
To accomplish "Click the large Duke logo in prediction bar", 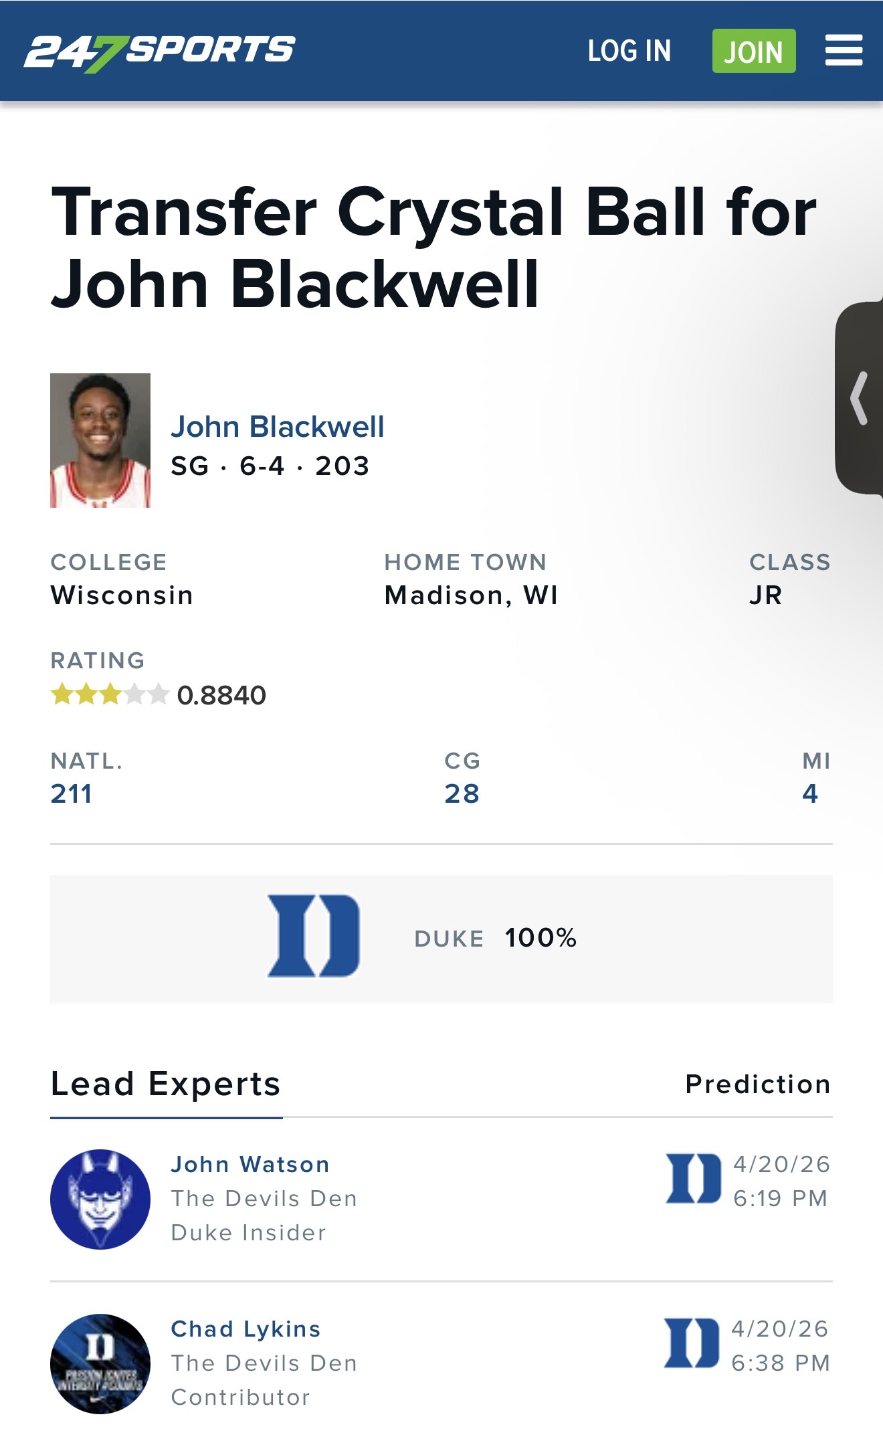I will pyautogui.click(x=314, y=936).
